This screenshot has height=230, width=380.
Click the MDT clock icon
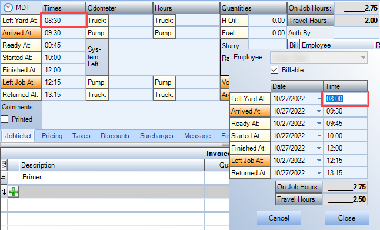(8, 8)
